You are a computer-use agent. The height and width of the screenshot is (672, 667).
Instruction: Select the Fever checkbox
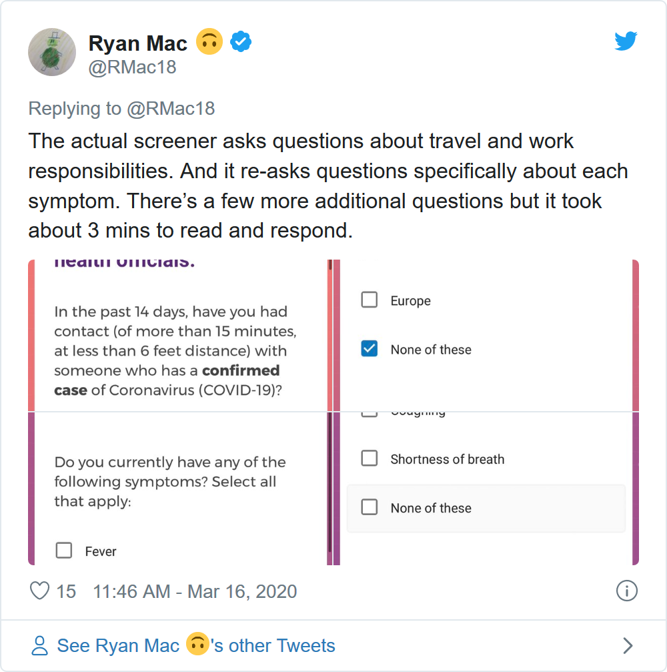[64, 551]
